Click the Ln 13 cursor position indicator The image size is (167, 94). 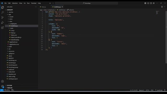[x=134, y=90]
